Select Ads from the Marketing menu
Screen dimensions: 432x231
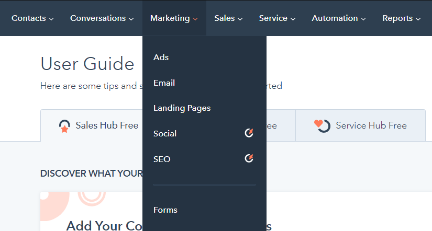(x=161, y=57)
